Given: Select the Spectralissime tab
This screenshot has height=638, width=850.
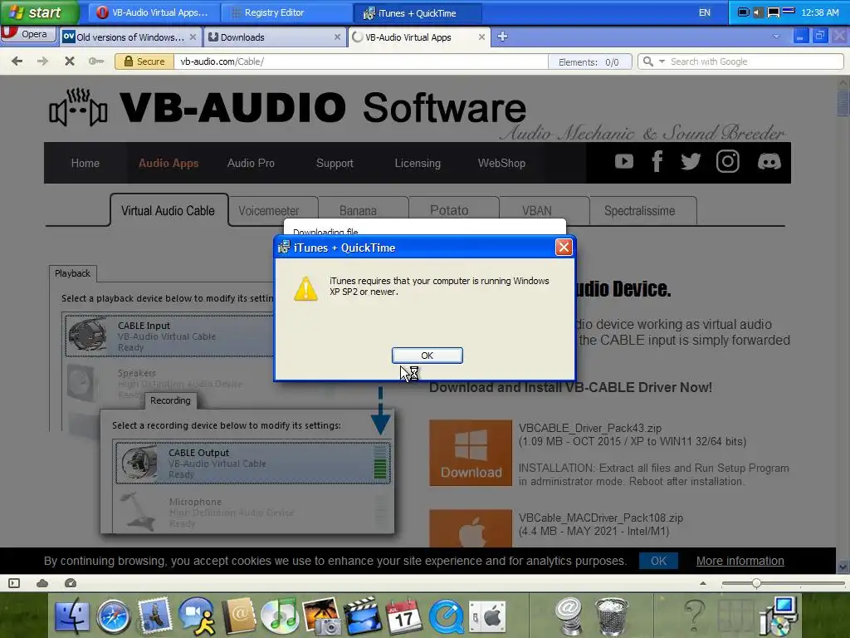Looking at the screenshot, I should [x=640, y=210].
